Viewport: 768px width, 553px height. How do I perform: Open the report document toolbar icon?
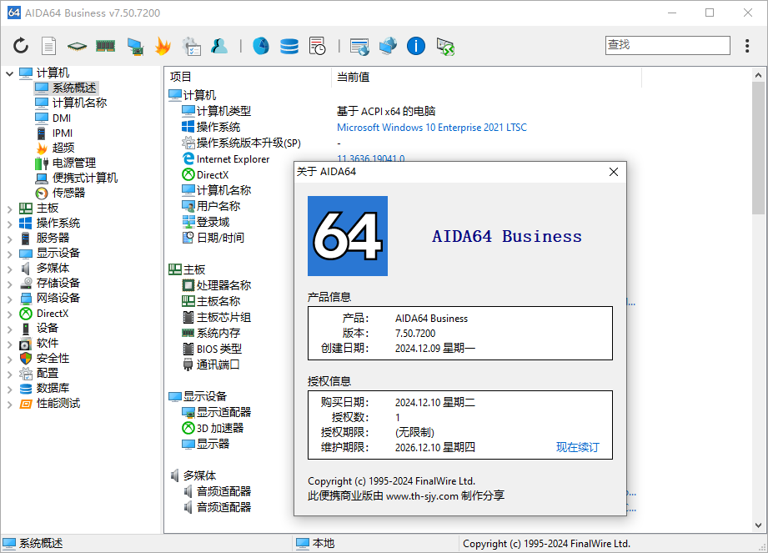(x=48, y=46)
